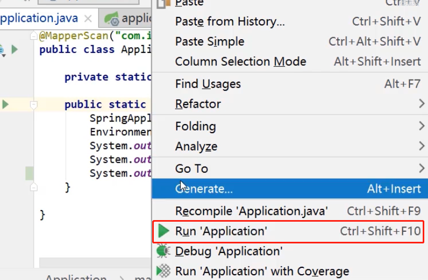
Task: Collapse the main method fold marker
Action: [x=33, y=104]
